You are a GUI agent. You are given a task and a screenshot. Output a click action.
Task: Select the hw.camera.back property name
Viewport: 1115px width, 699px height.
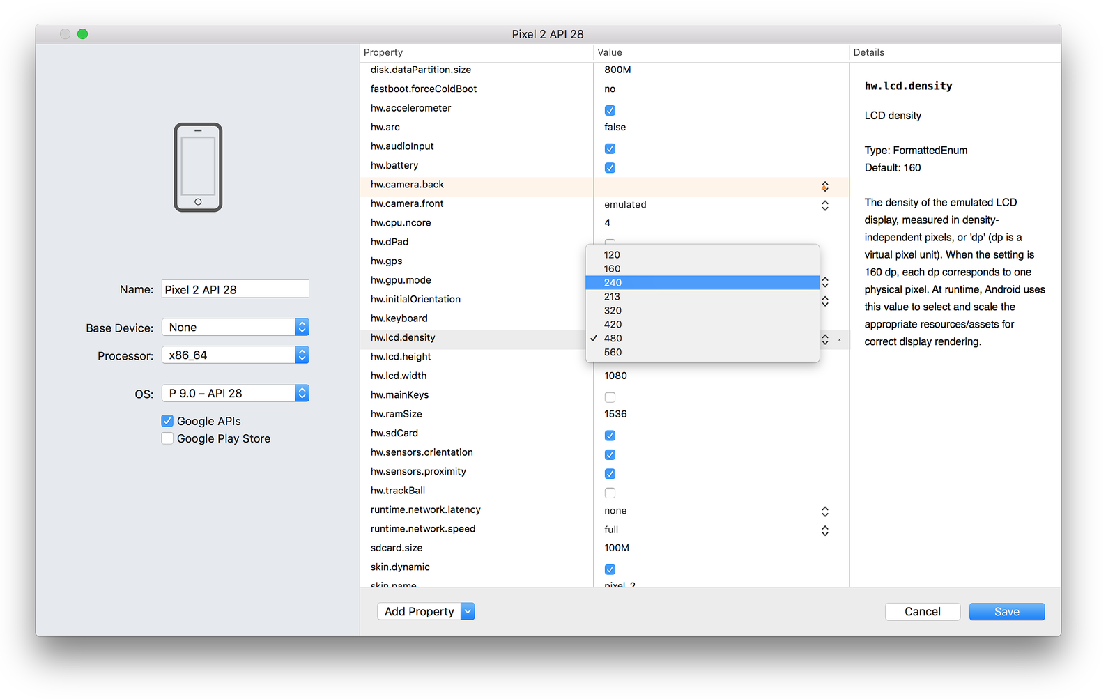407,185
